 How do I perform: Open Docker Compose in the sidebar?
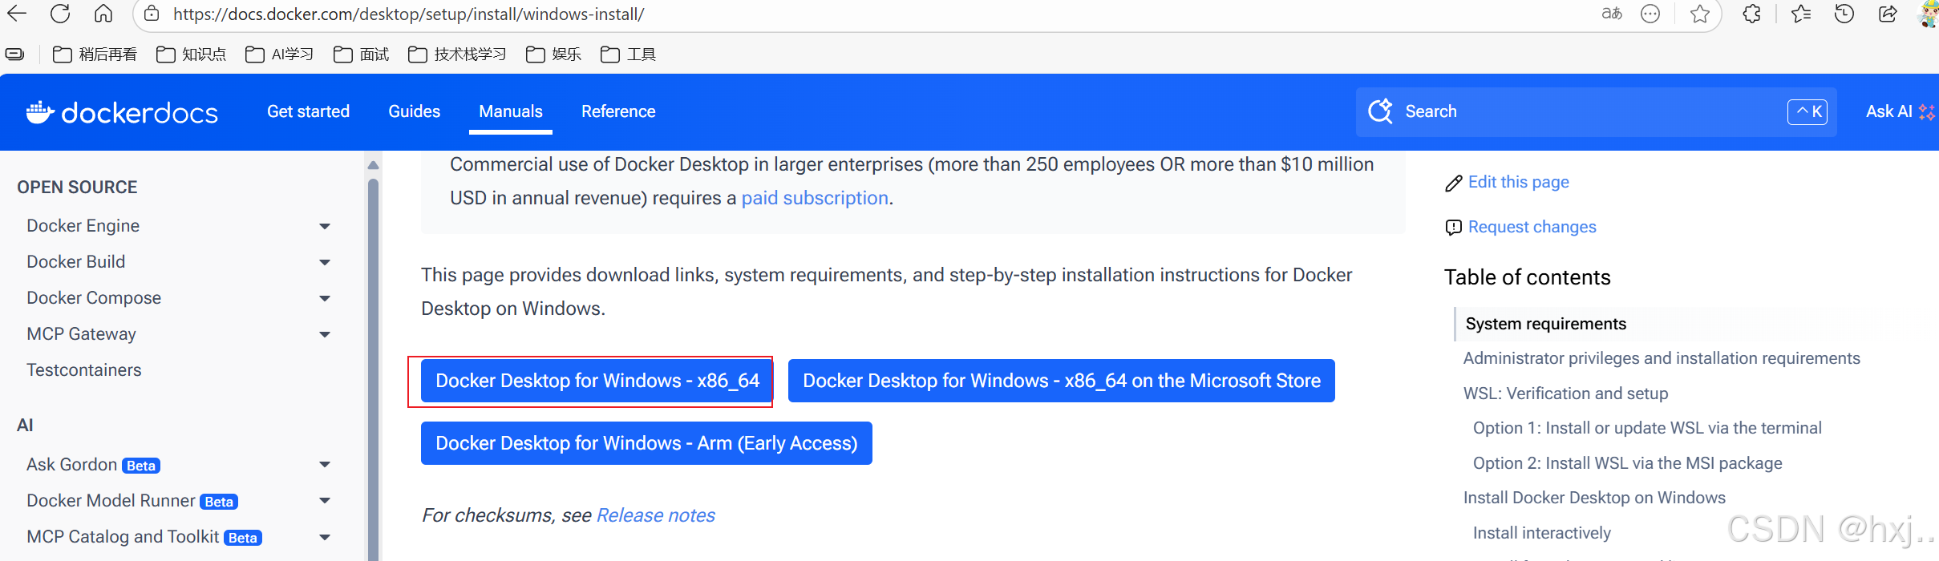tap(94, 298)
